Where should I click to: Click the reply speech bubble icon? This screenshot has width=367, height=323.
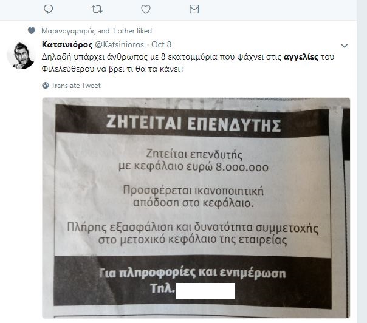(x=49, y=9)
